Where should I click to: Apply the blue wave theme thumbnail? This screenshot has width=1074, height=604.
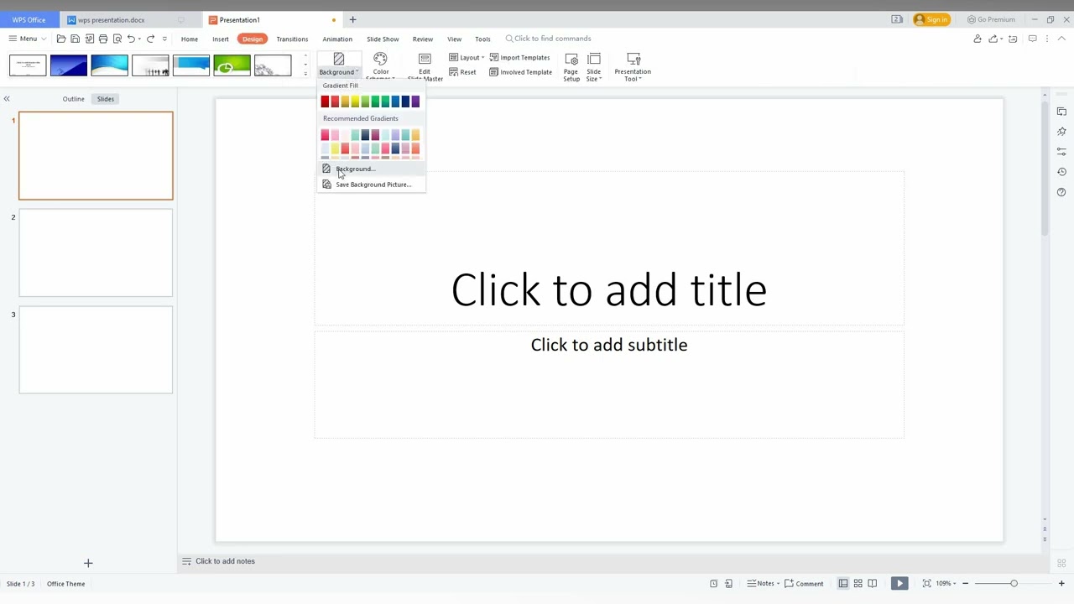click(x=109, y=65)
